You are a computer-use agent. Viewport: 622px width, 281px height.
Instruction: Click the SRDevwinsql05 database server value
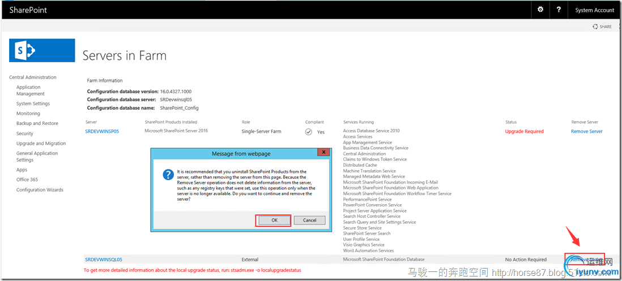[176, 100]
